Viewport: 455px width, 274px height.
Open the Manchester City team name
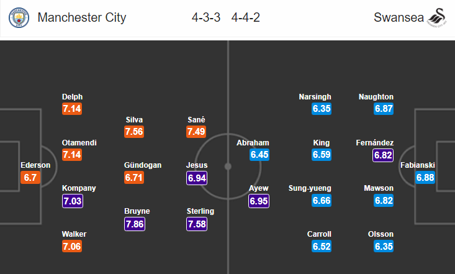[82, 17]
